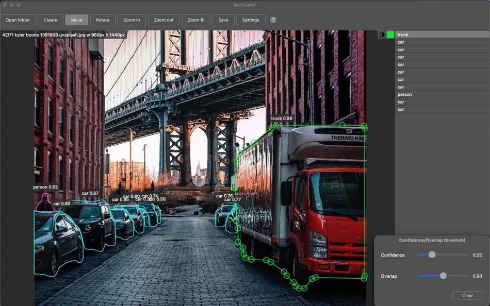Screen dimensions: 490x306
Task: Click the Confidence slider handle
Action: [432, 255]
